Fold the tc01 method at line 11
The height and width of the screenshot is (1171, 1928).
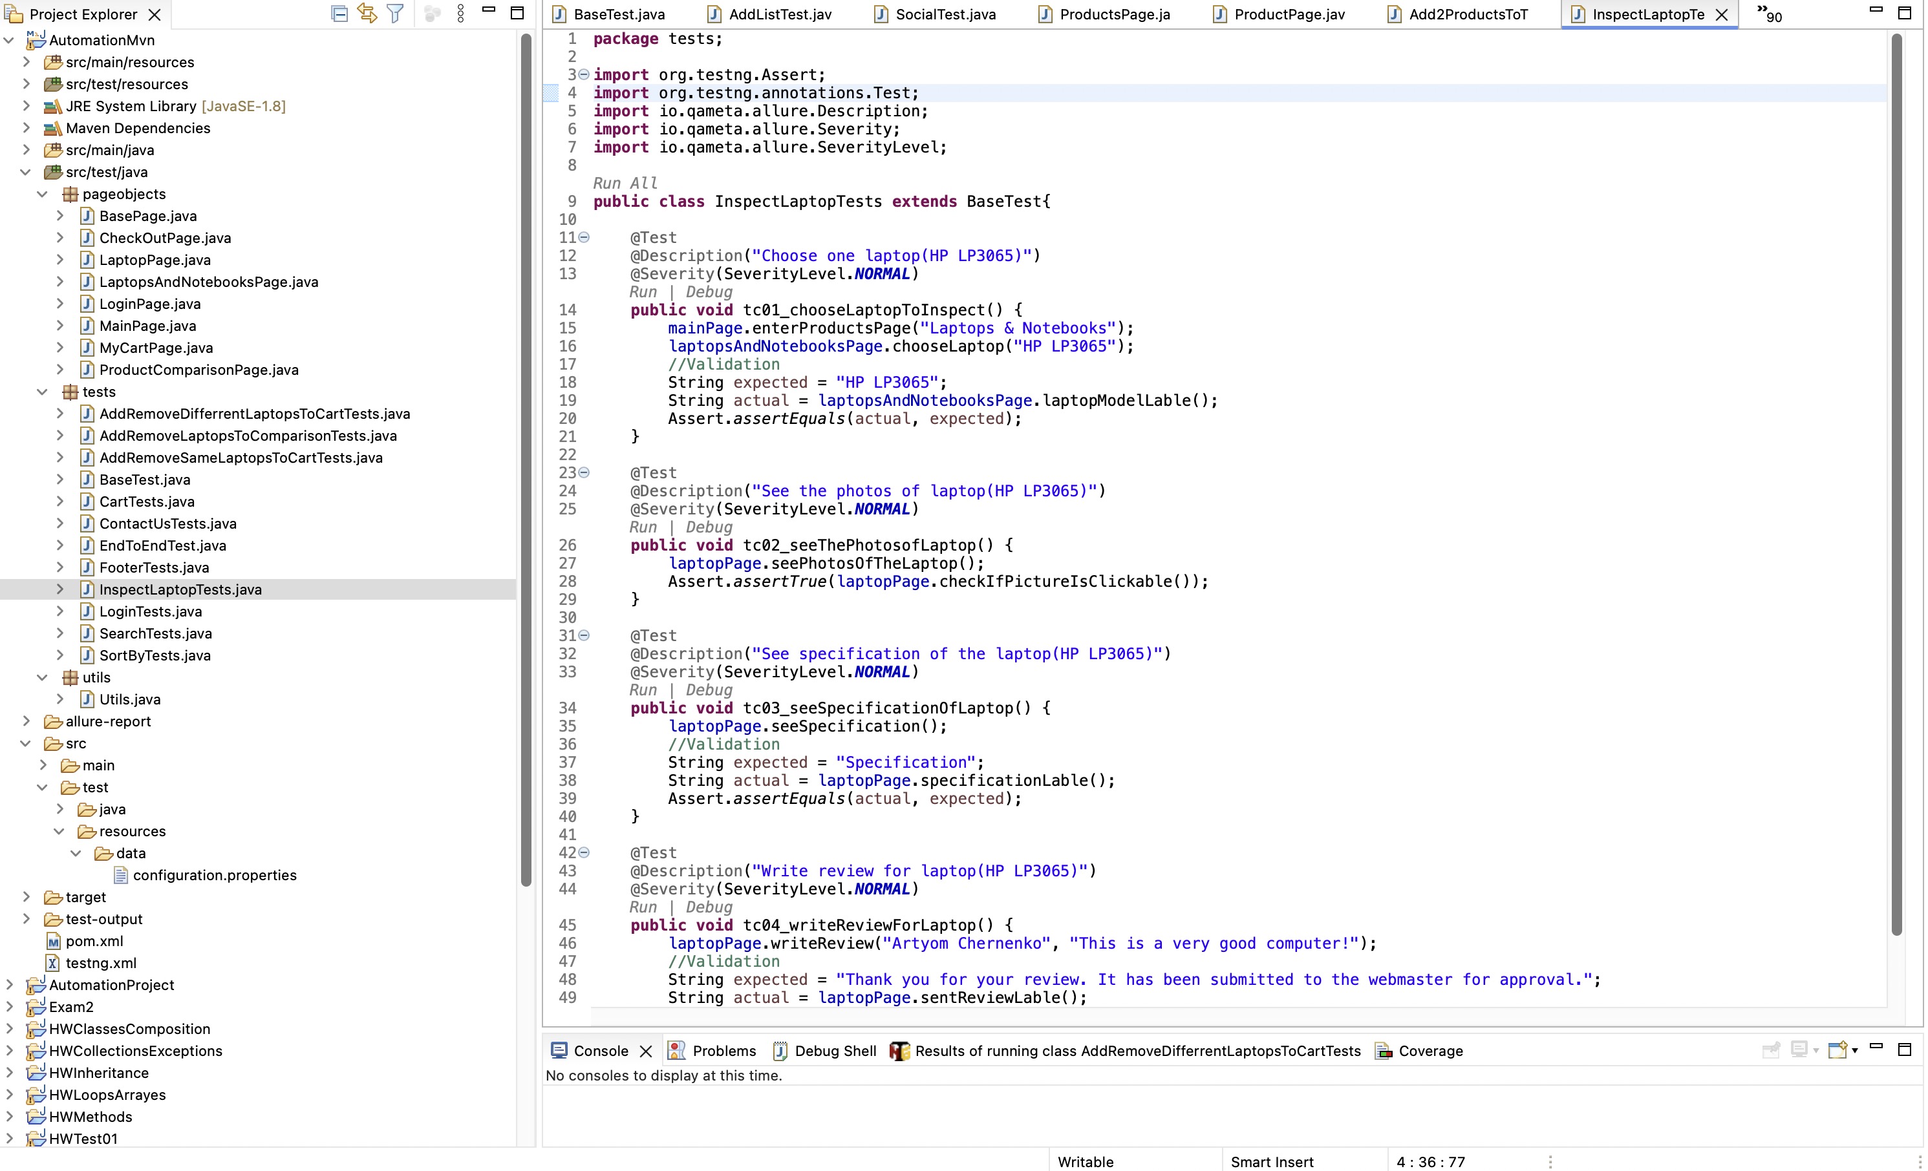coord(584,237)
